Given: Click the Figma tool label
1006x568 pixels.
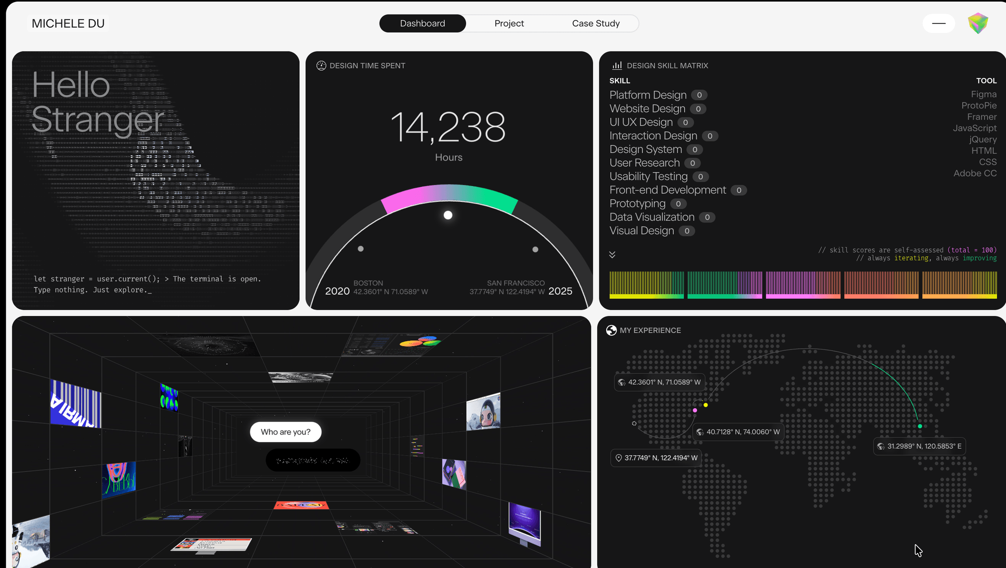Looking at the screenshot, I should pos(983,94).
